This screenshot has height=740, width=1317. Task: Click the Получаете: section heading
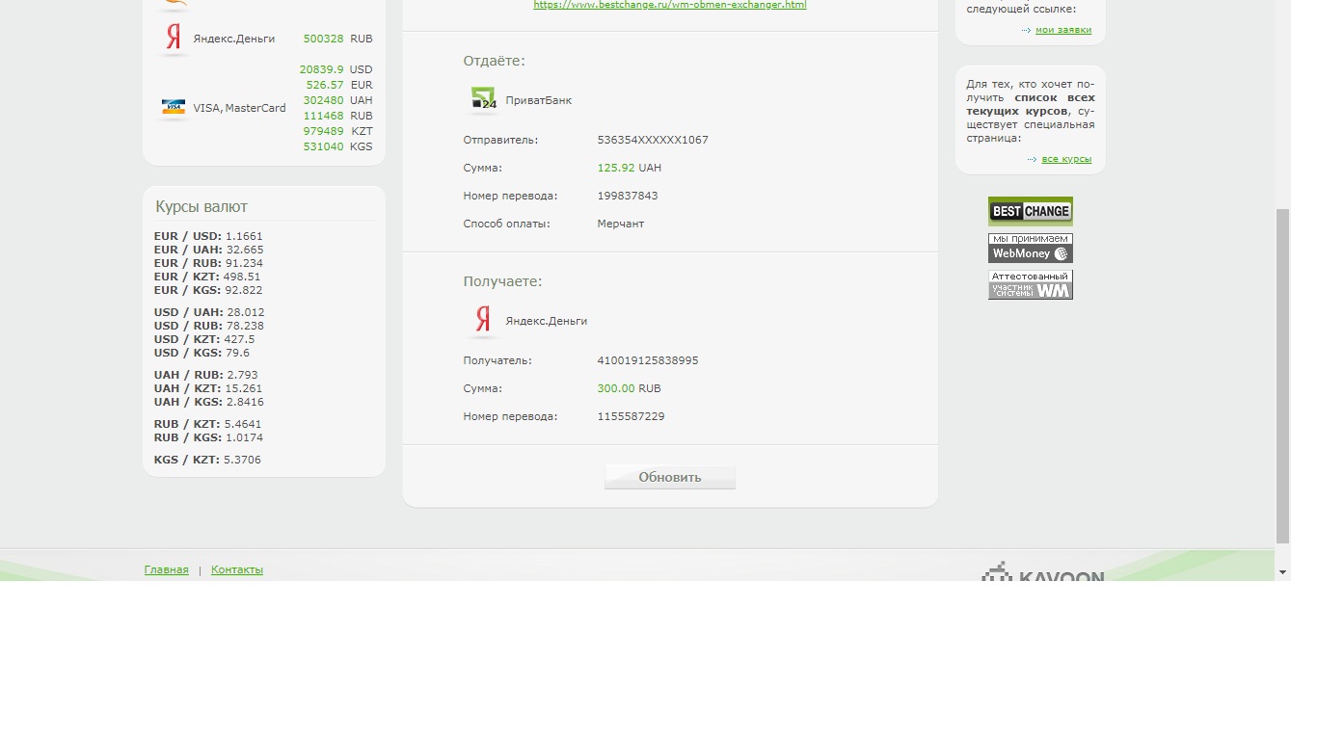coord(502,281)
